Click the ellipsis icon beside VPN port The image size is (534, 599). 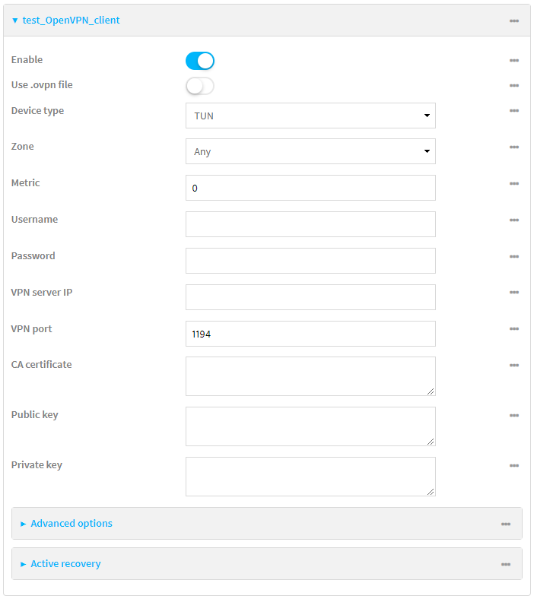pyautogui.click(x=514, y=329)
